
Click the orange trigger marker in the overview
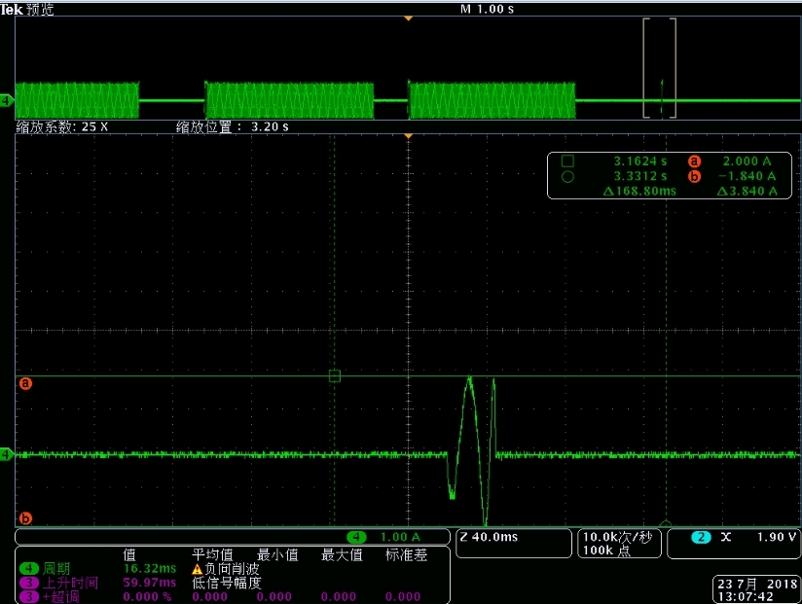coord(408,18)
